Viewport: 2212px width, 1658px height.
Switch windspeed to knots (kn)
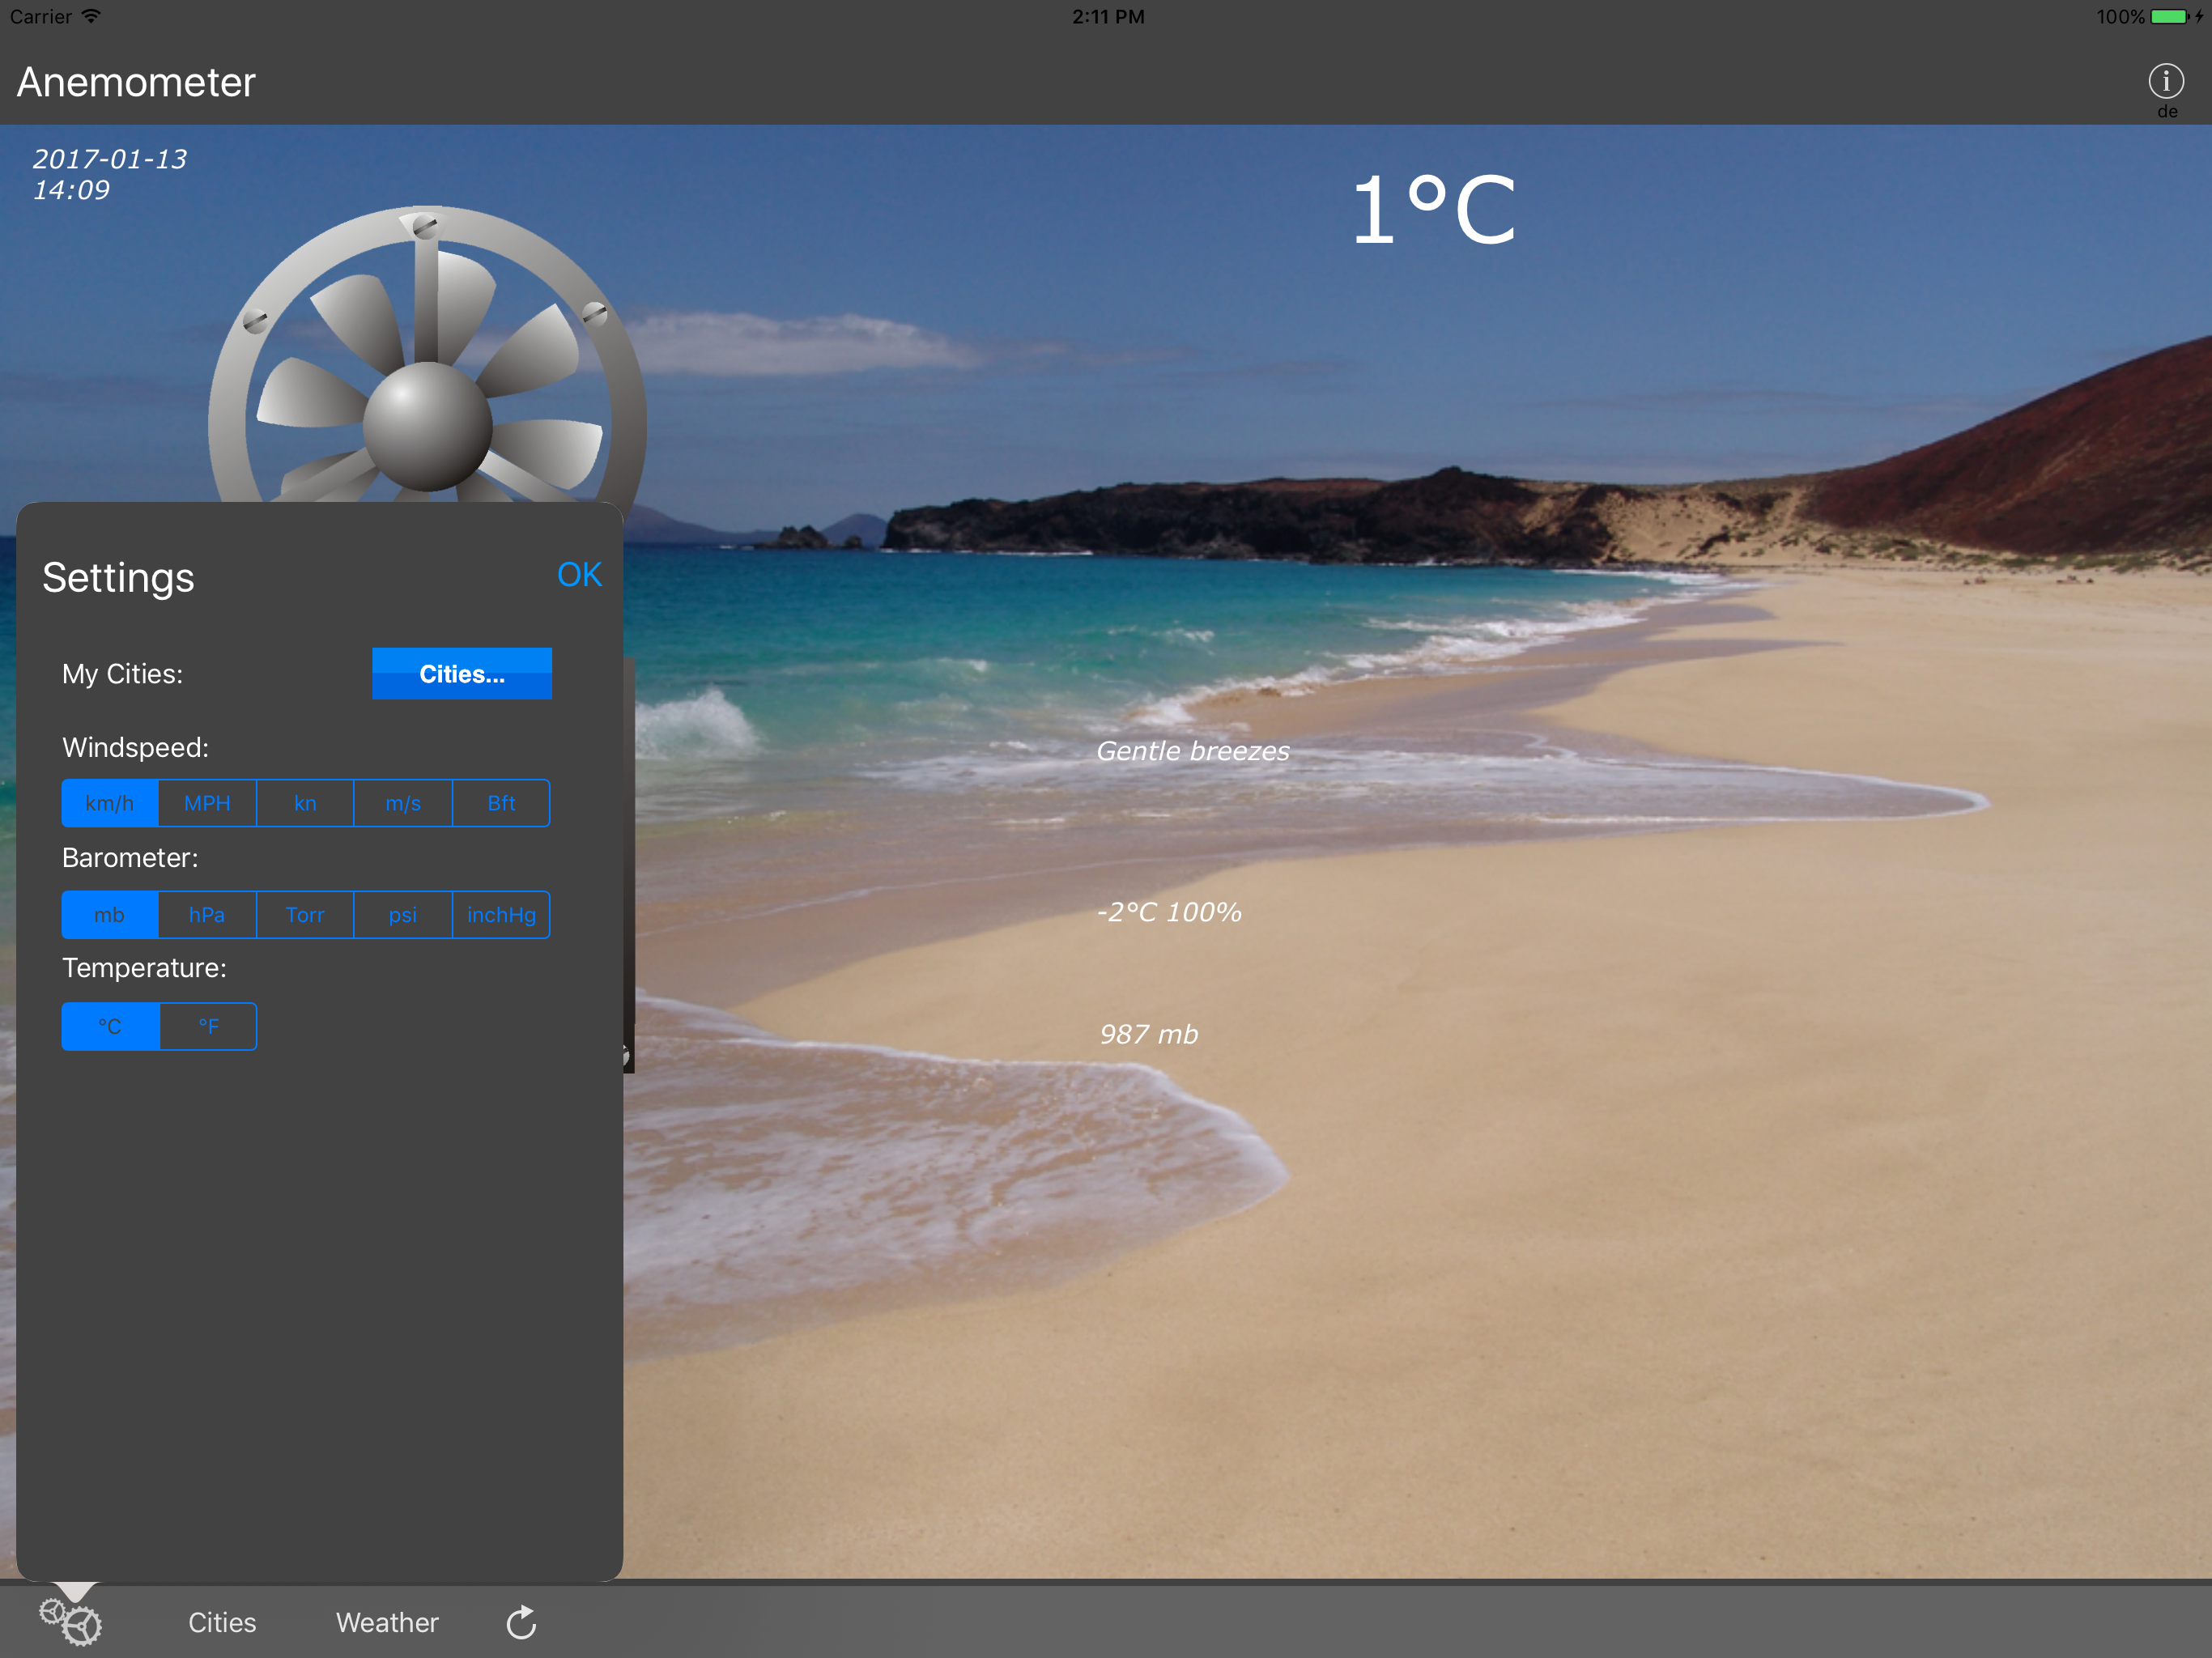305,803
